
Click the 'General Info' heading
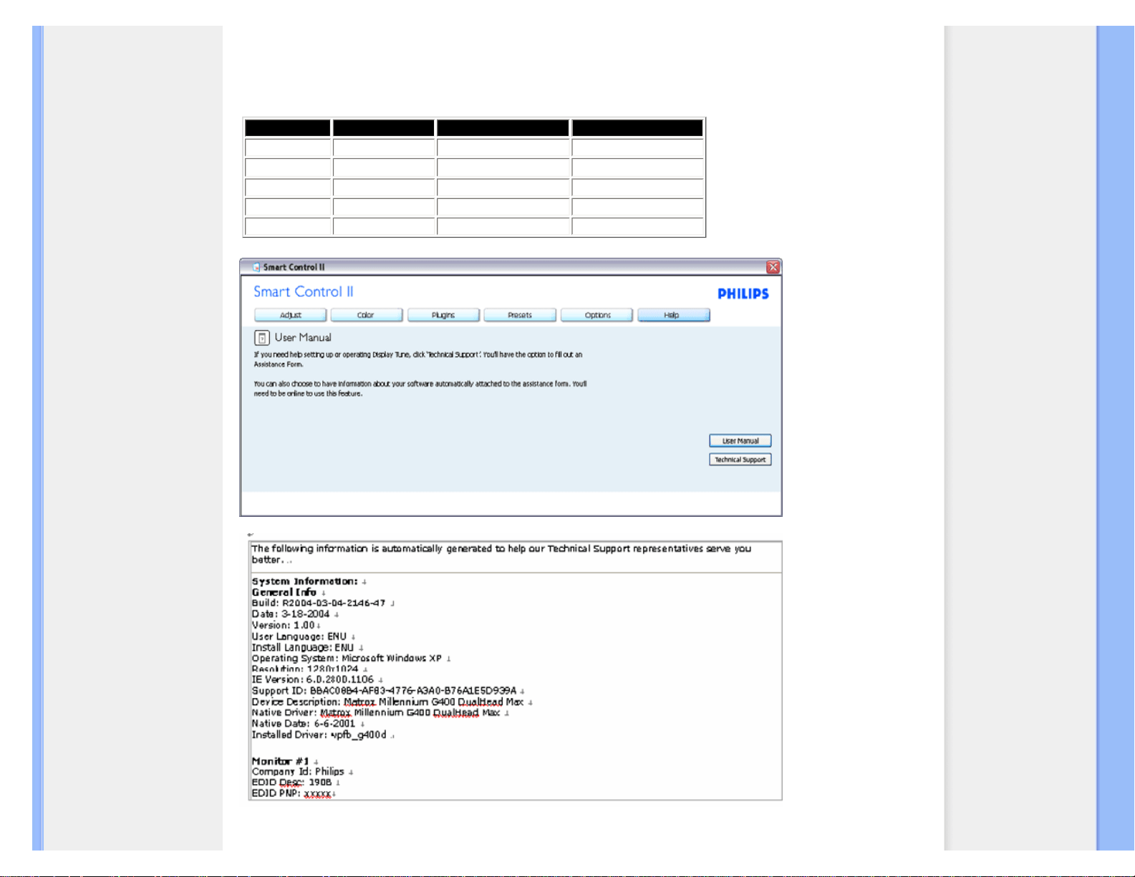(x=284, y=592)
